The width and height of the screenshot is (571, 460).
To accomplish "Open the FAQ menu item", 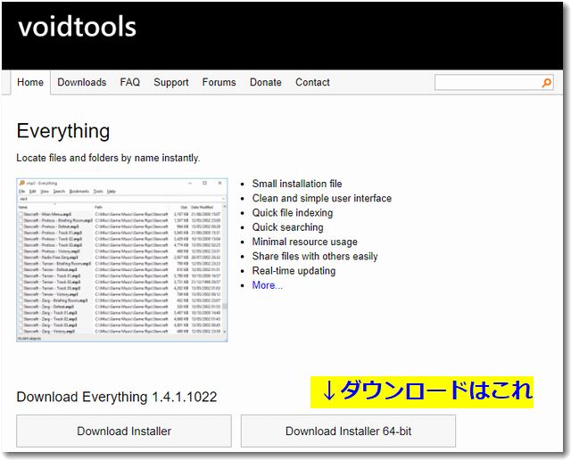I will (130, 82).
